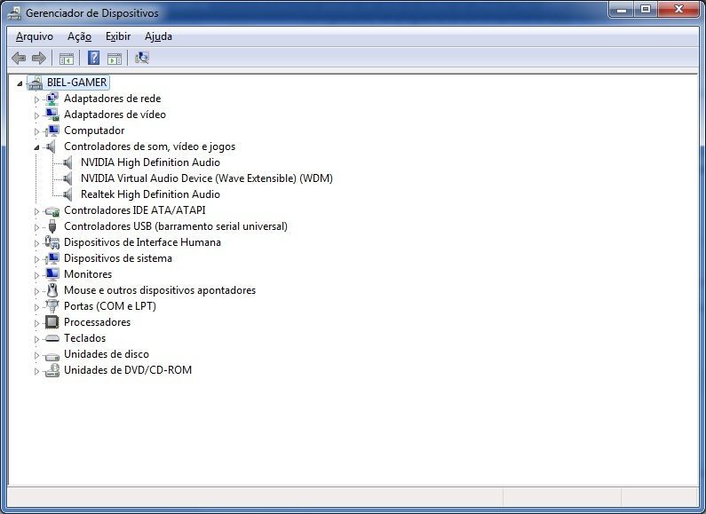706x514 pixels.
Task: Collapse the BIEL-GAMER root node
Action: coord(20,83)
